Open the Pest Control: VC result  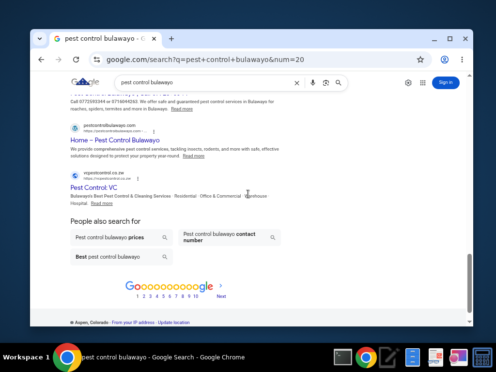click(93, 187)
